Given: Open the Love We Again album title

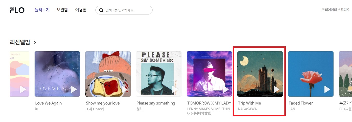Looking at the screenshot, I should pyautogui.click(x=48, y=103).
